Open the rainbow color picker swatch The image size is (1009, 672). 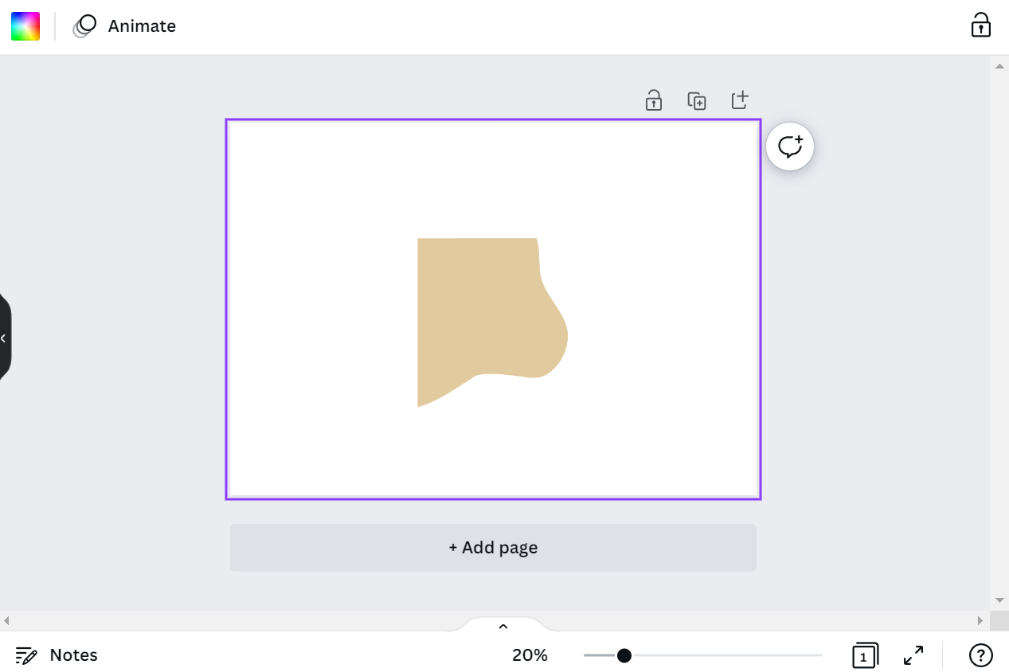click(25, 26)
